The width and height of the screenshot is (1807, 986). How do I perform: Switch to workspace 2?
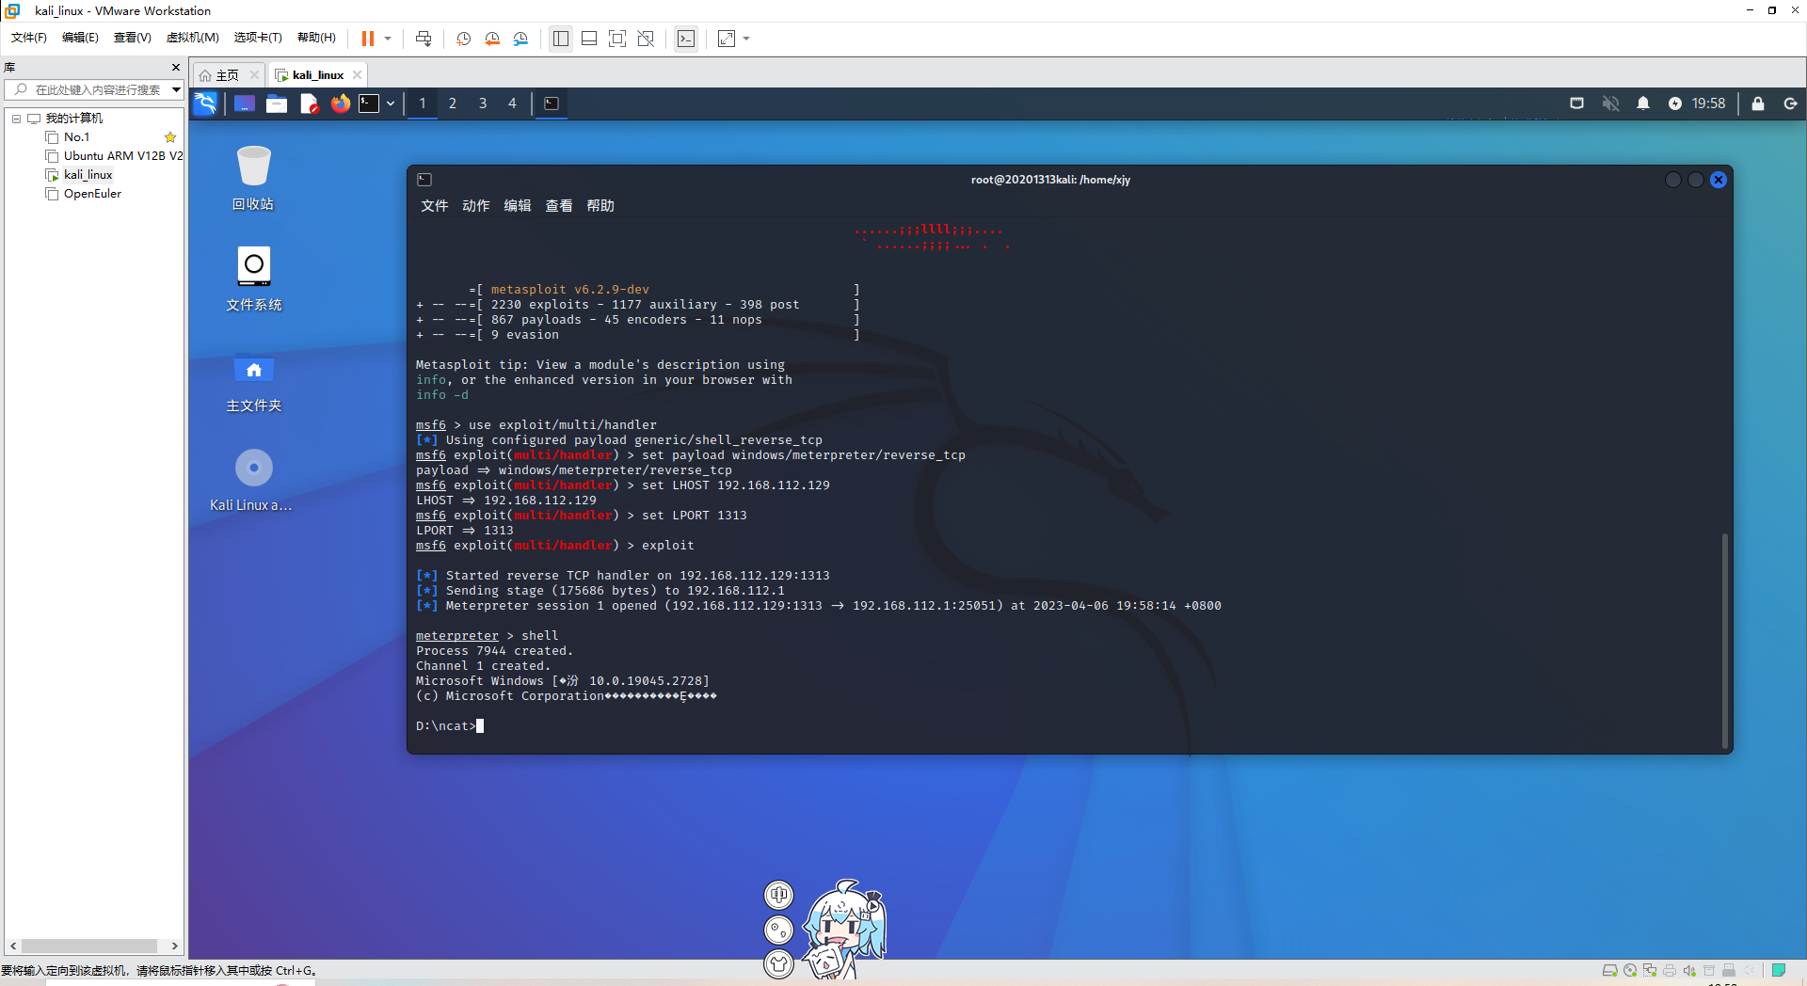coord(453,103)
